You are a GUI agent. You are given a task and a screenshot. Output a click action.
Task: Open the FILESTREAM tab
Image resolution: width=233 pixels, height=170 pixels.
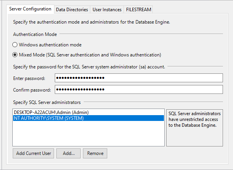point(138,10)
